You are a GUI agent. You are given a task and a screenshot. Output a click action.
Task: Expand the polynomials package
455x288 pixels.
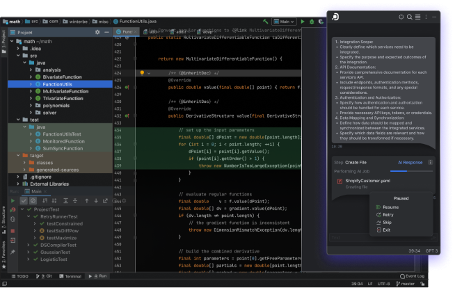point(31,106)
